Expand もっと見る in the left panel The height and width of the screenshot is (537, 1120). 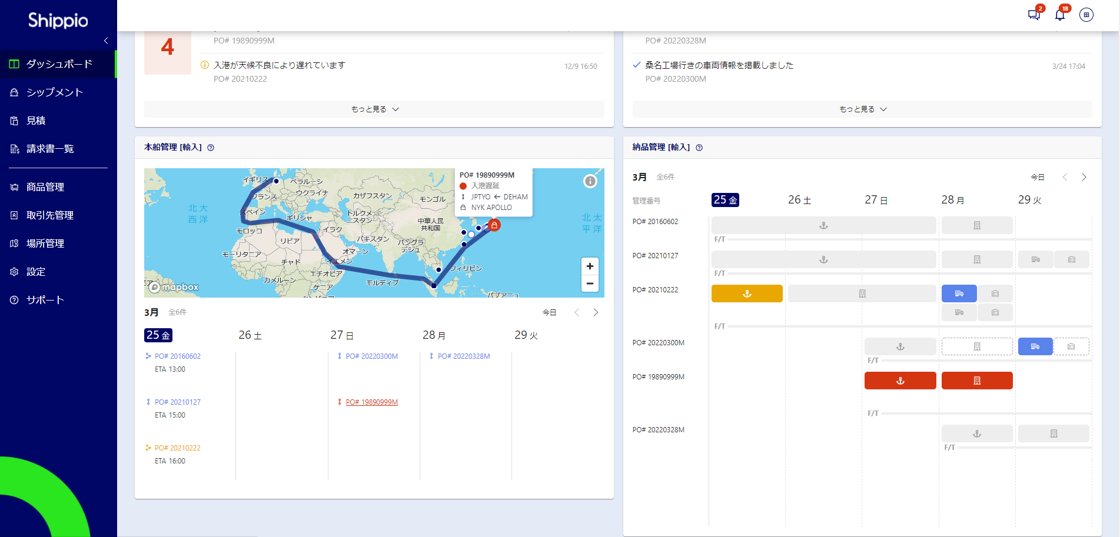(374, 109)
